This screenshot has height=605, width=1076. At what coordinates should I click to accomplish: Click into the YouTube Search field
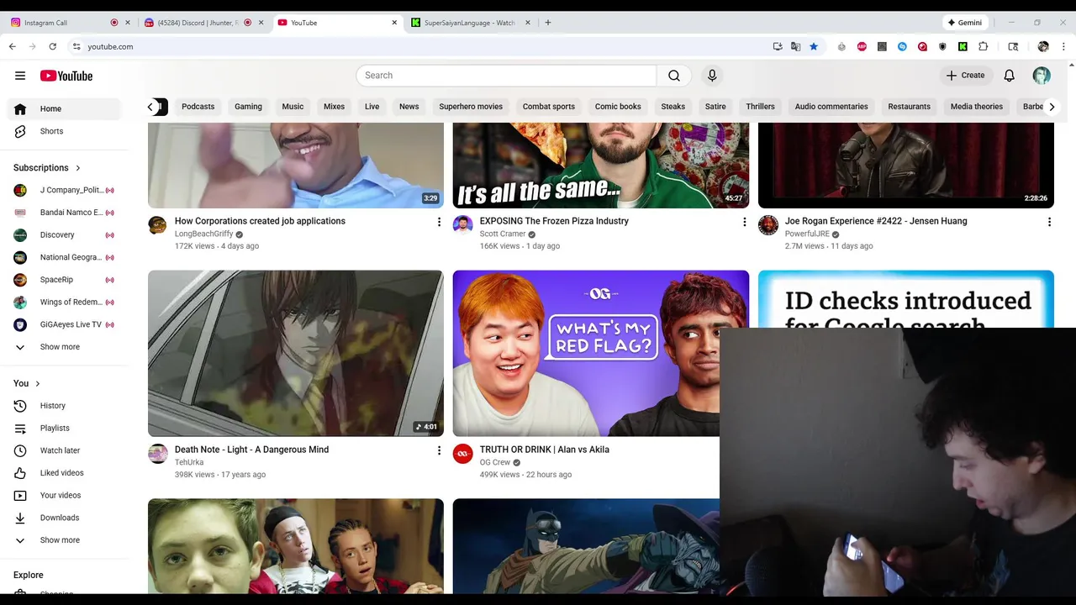click(506, 76)
